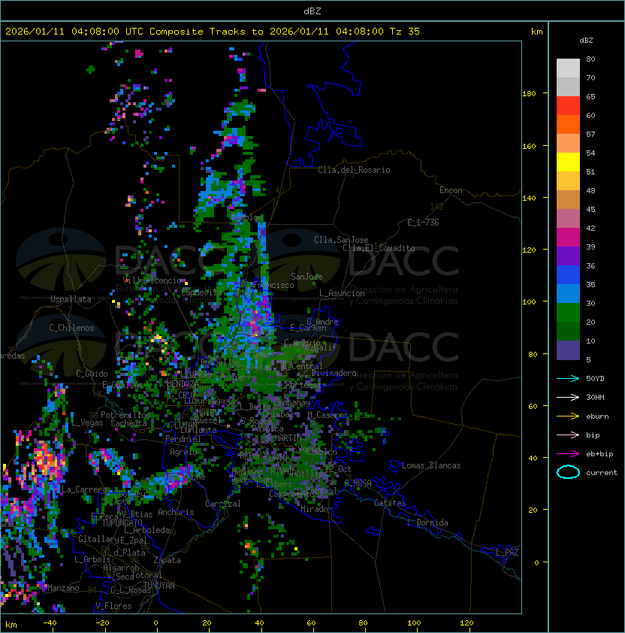Click the white 30HM track arrow
625x633 pixels.
[568, 397]
